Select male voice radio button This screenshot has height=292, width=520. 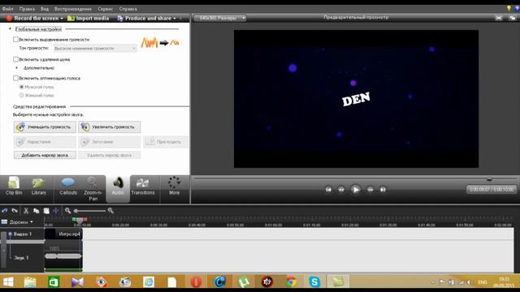(x=22, y=87)
